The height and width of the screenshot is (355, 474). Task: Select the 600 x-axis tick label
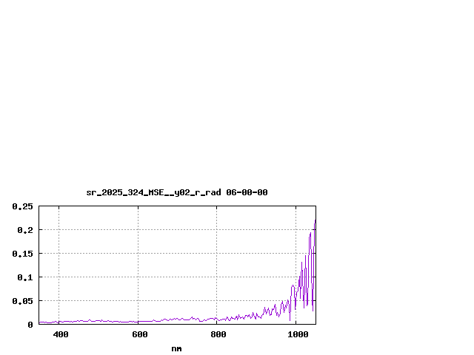[138, 335]
